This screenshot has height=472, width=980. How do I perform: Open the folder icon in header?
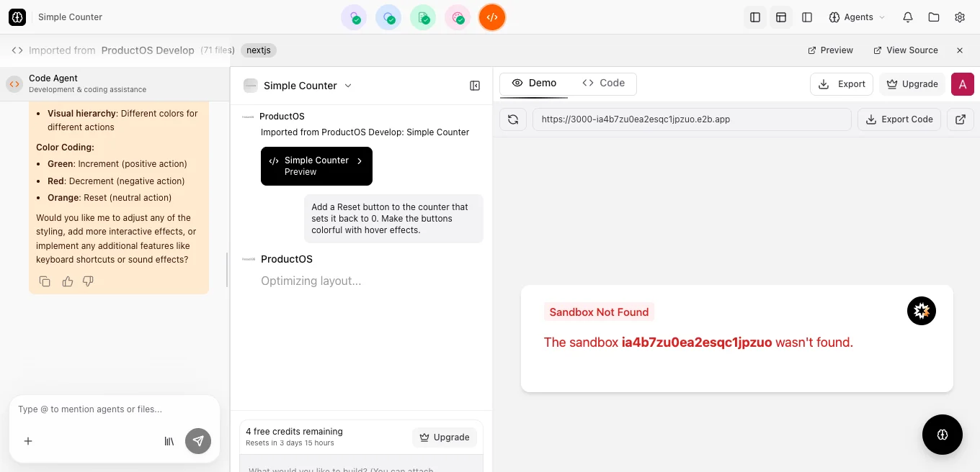tap(934, 17)
